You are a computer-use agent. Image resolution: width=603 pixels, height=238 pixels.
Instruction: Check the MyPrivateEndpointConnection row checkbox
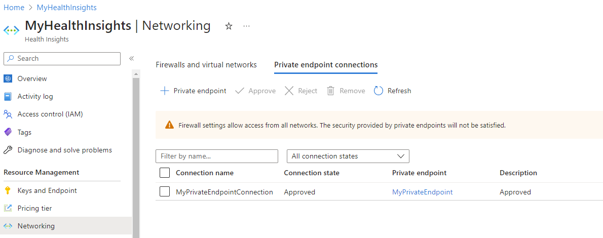[x=165, y=191]
